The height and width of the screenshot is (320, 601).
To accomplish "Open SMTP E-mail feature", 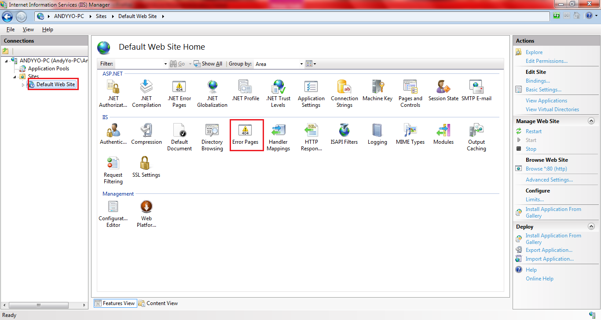I will click(476, 91).
